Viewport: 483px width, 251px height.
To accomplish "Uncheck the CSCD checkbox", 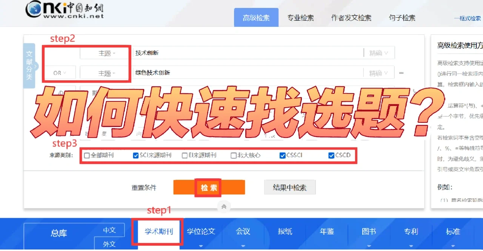I will pos(331,155).
